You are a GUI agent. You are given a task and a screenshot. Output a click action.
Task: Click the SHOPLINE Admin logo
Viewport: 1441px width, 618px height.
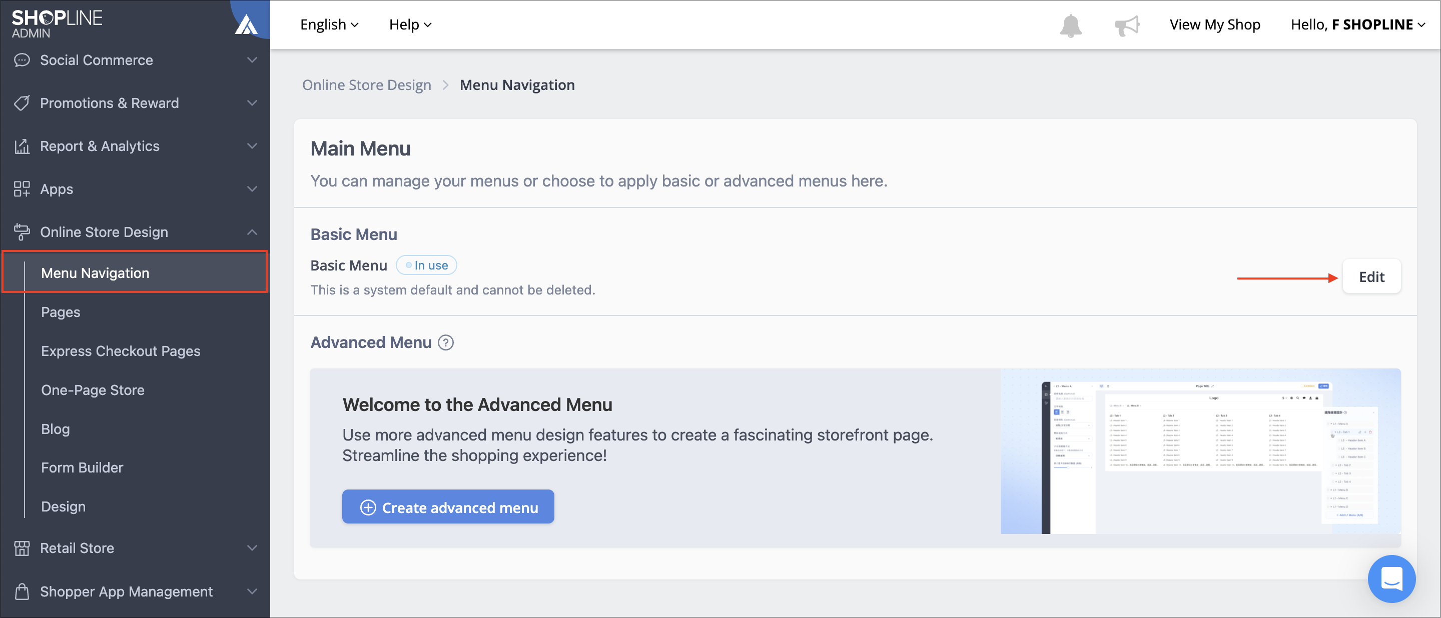57,24
